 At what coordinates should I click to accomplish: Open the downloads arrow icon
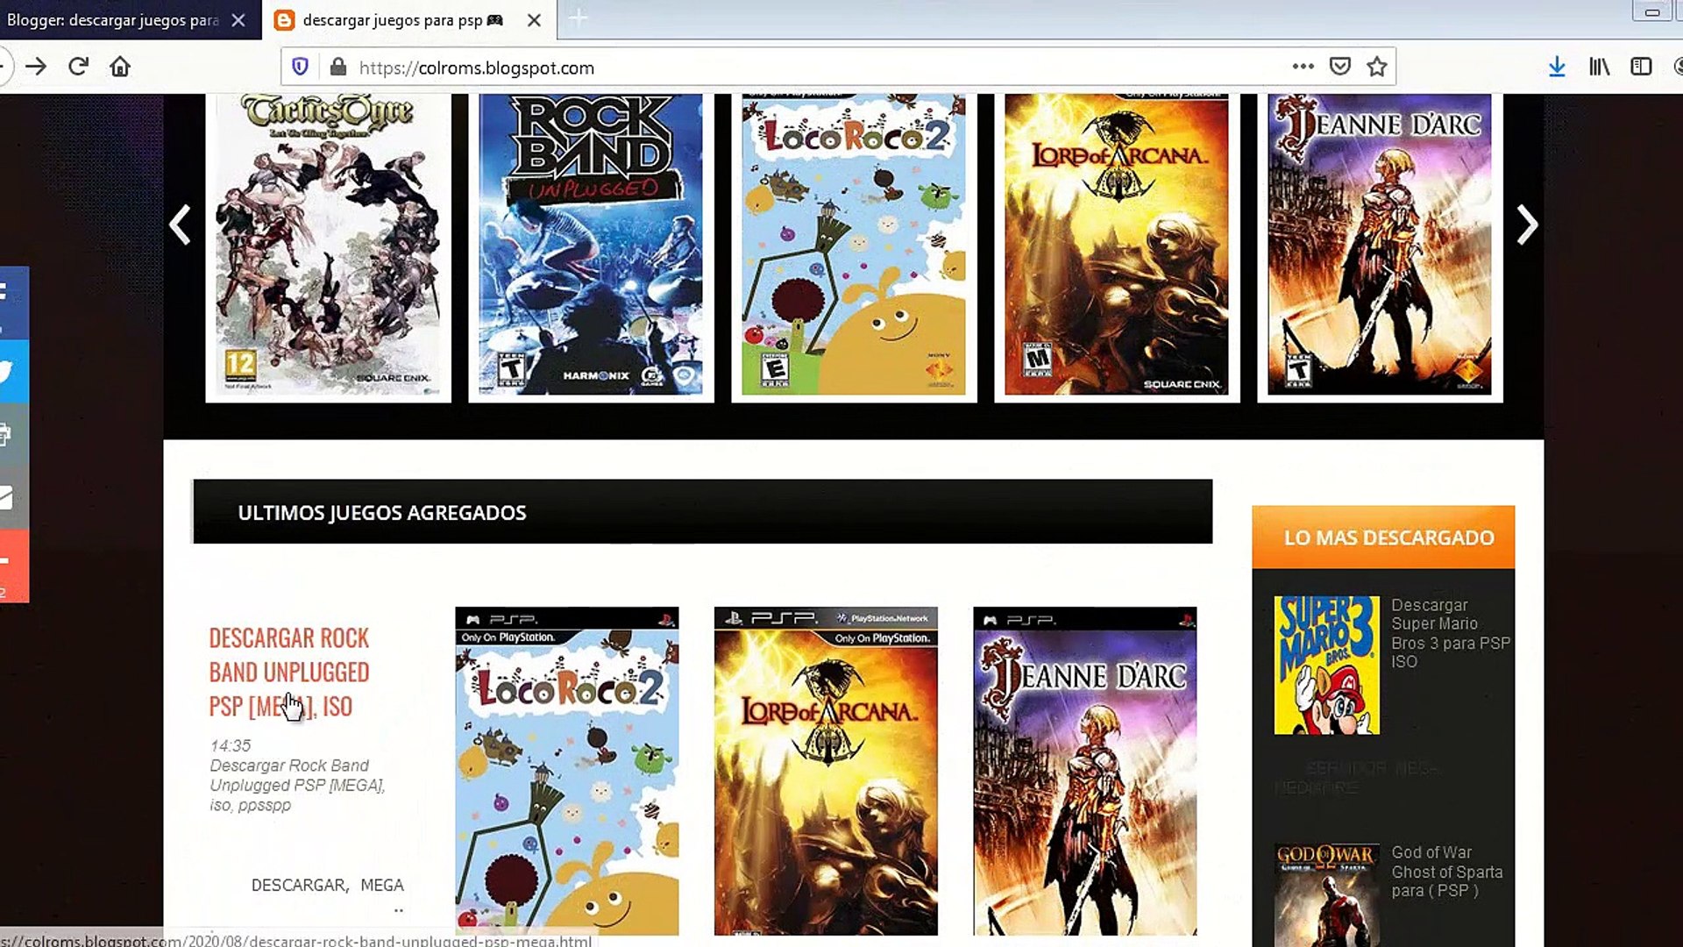(1557, 67)
